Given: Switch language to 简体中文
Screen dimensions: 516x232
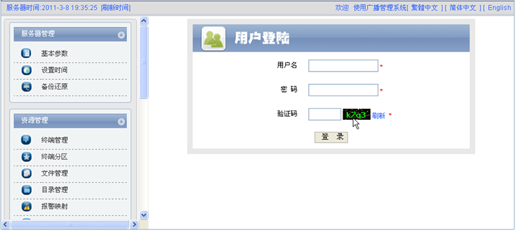Looking at the screenshot, I should pyautogui.click(x=462, y=8).
